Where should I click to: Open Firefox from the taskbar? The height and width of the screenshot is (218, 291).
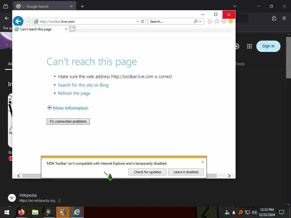point(21,212)
